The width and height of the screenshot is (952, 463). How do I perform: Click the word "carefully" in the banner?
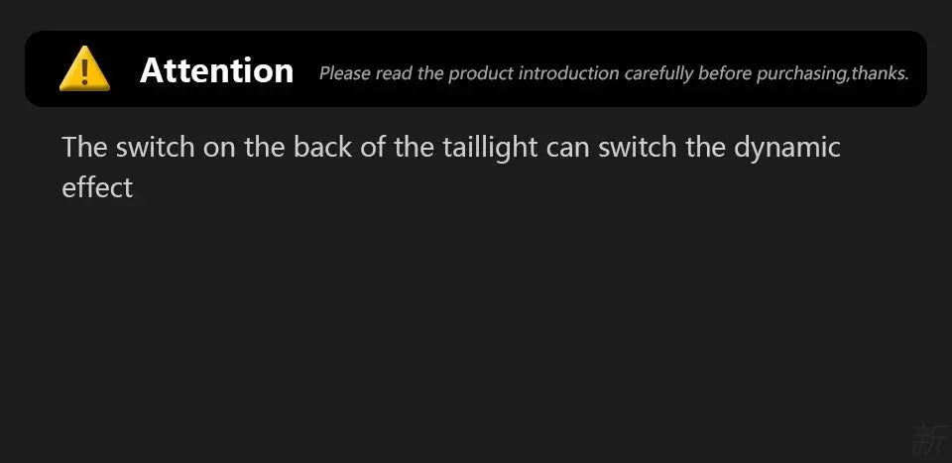click(659, 73)
